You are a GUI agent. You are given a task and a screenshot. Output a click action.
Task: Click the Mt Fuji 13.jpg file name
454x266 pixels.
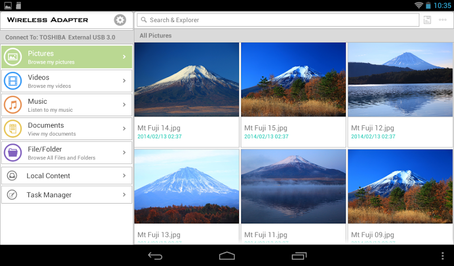[x=159, y=235]
